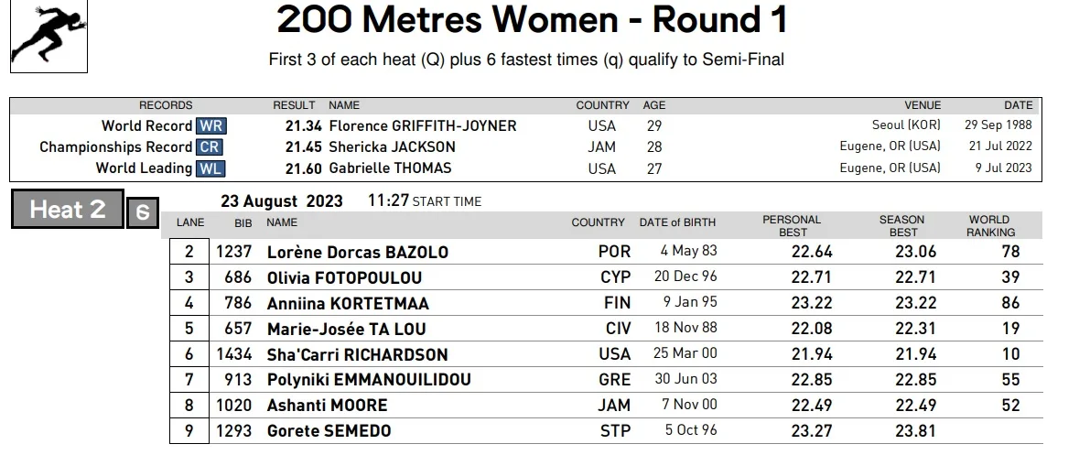
Task: Click the Heat 2 label box
Action: click(68, 209)
